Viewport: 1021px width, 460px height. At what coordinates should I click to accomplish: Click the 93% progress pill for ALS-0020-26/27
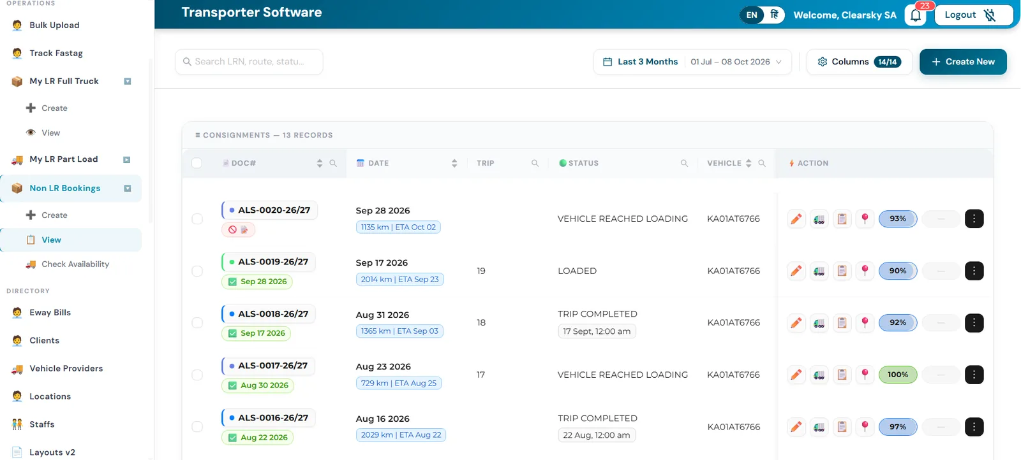898,219
